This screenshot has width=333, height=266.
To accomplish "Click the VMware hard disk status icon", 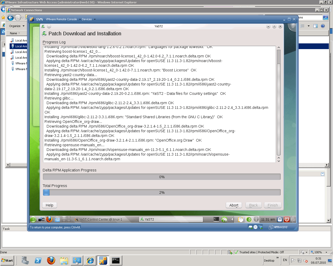I will click(251, 227).
